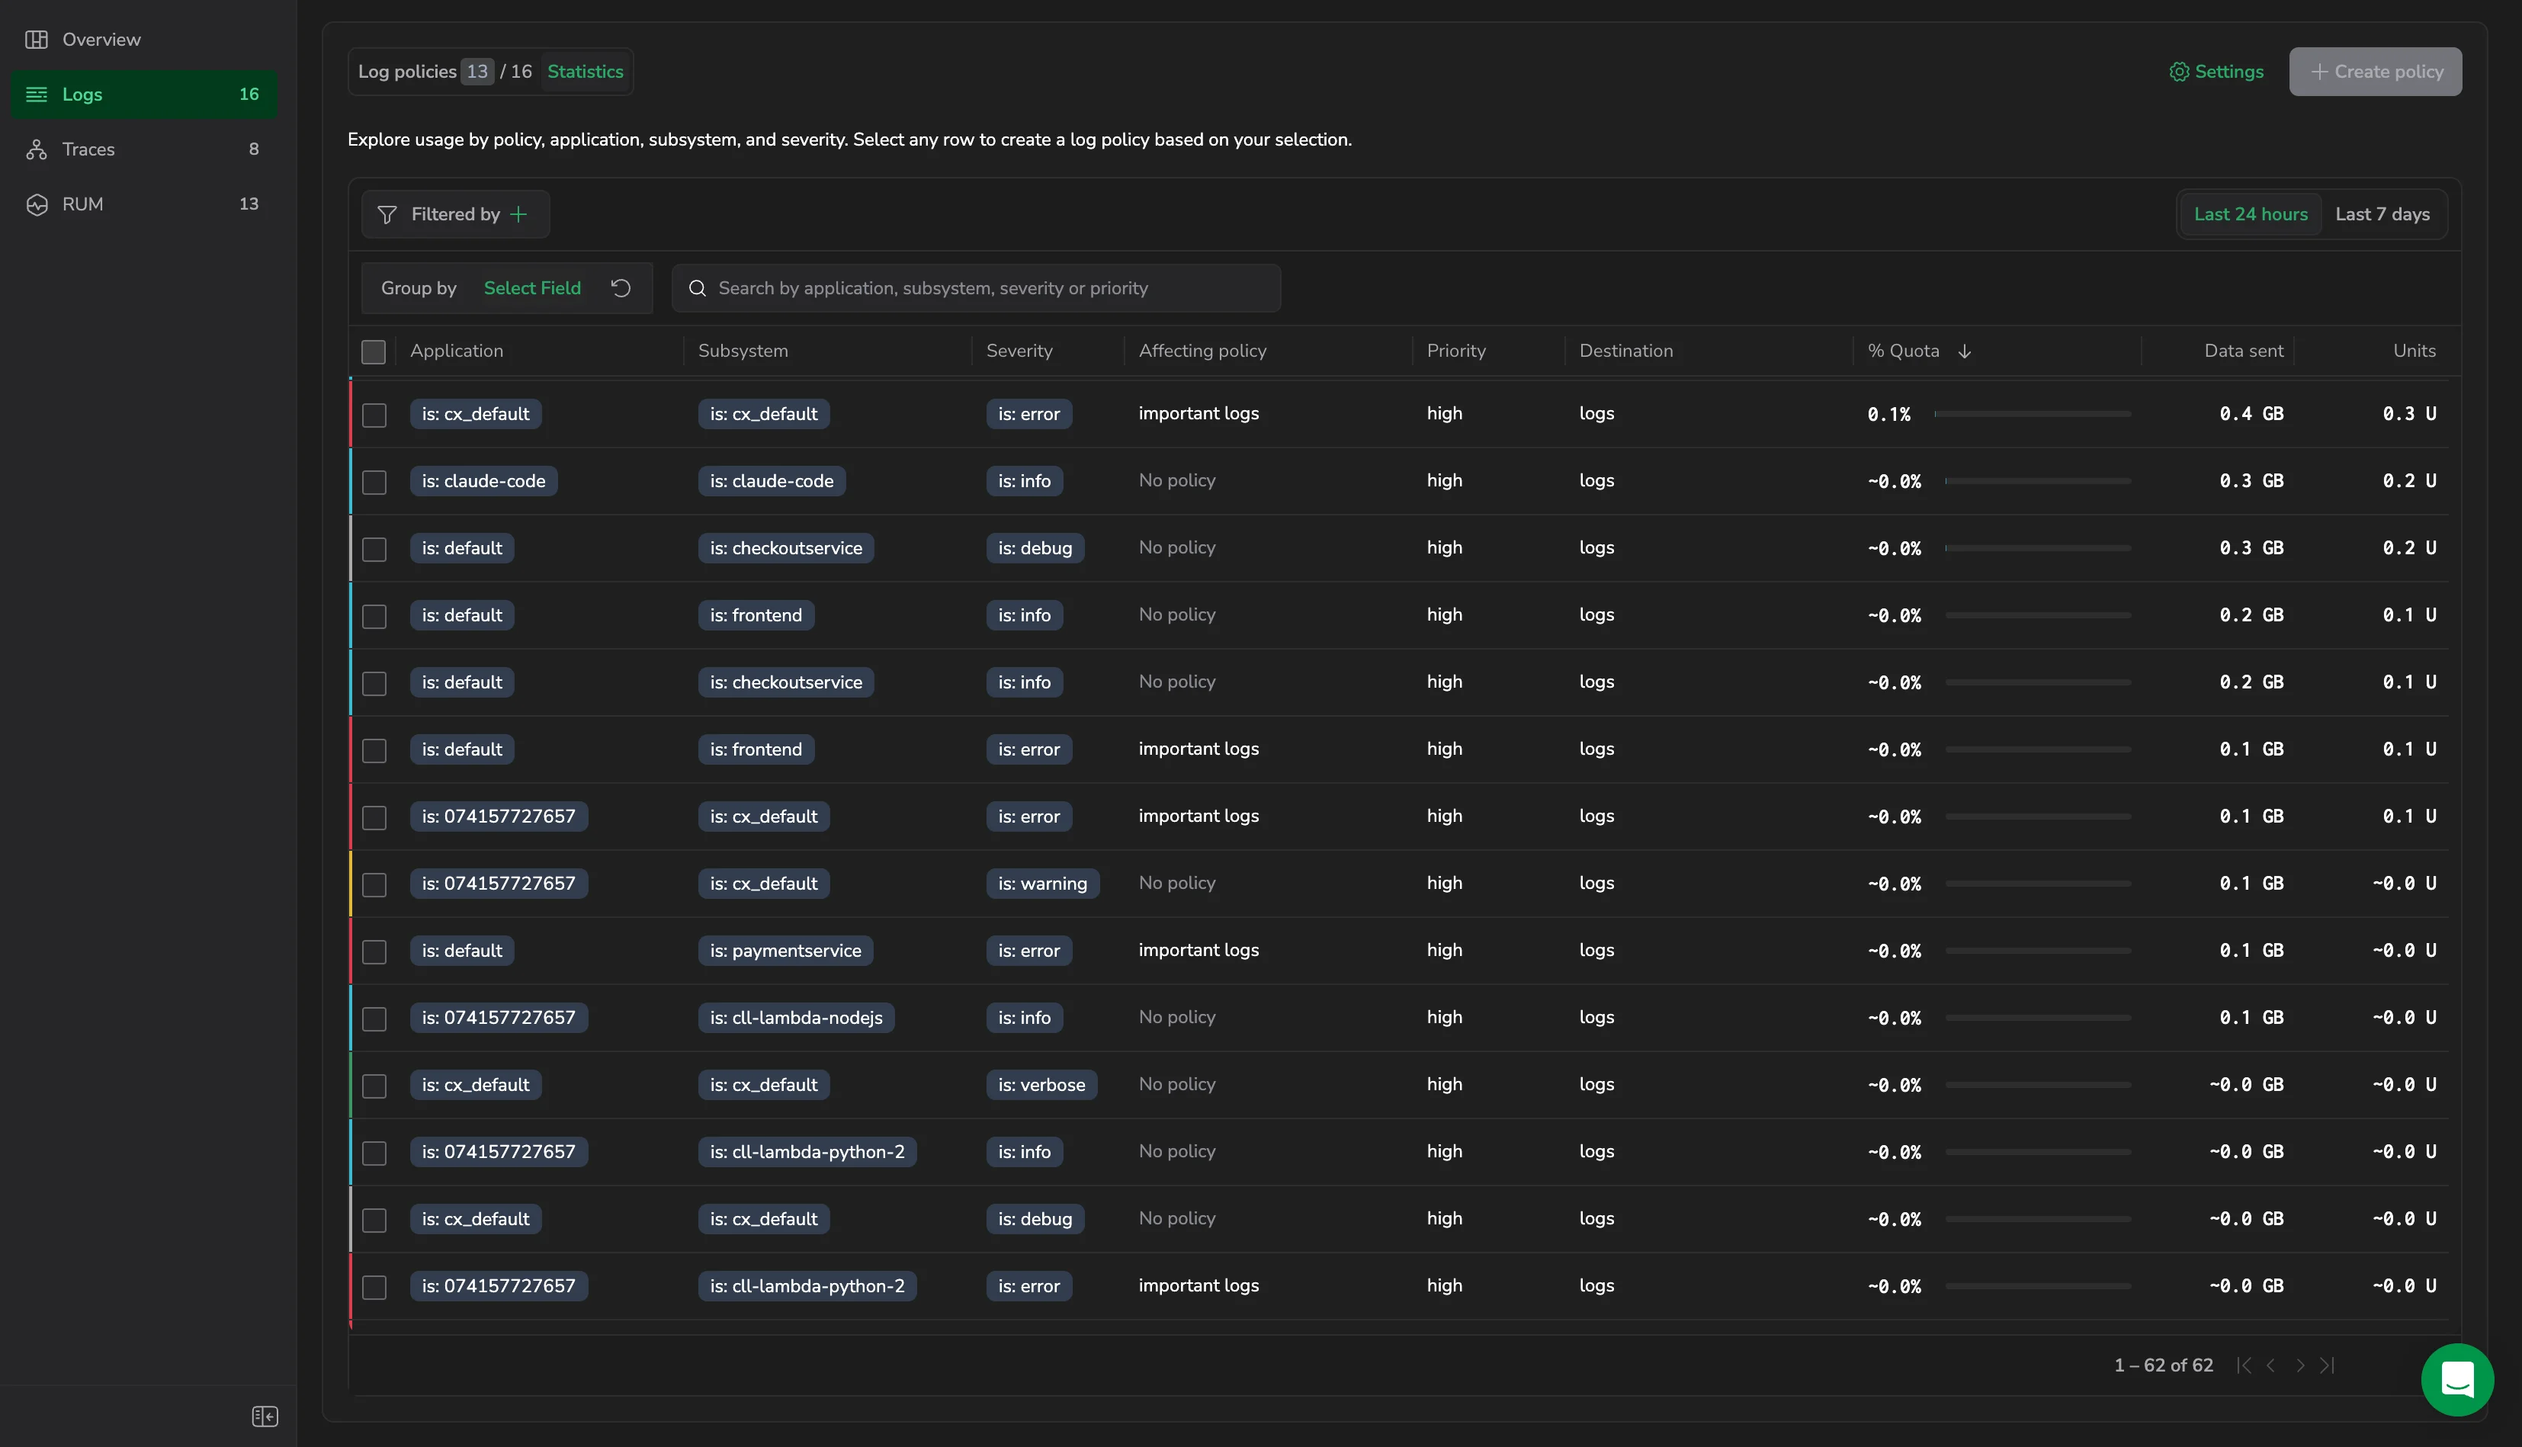The width and height of the screenshot is (2522, 1447).
Task: Click the Traces icon in sidebar
Action: tap(37, 149)
